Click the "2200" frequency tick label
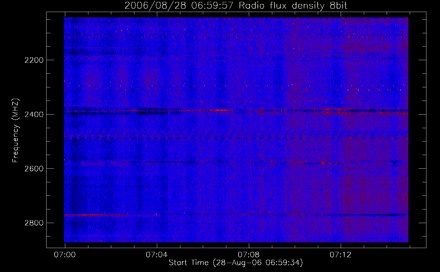 point(34,60)
